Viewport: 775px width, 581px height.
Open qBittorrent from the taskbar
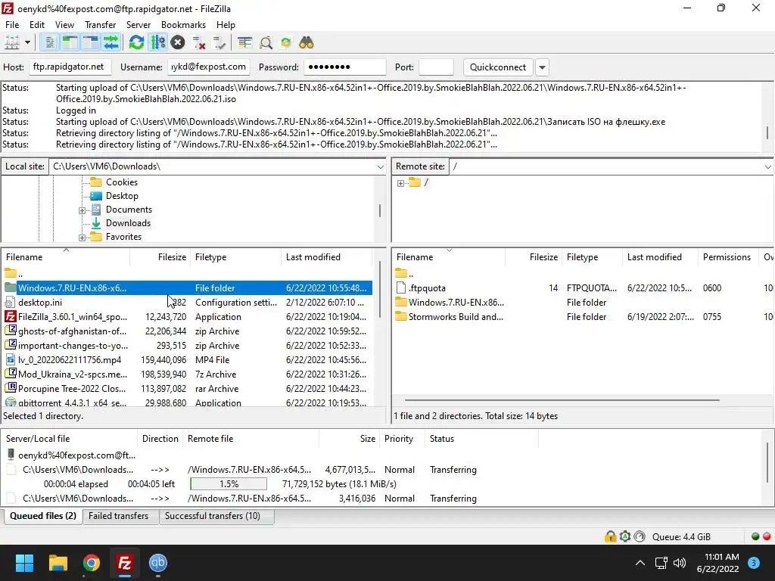click(x=157, y=563)
